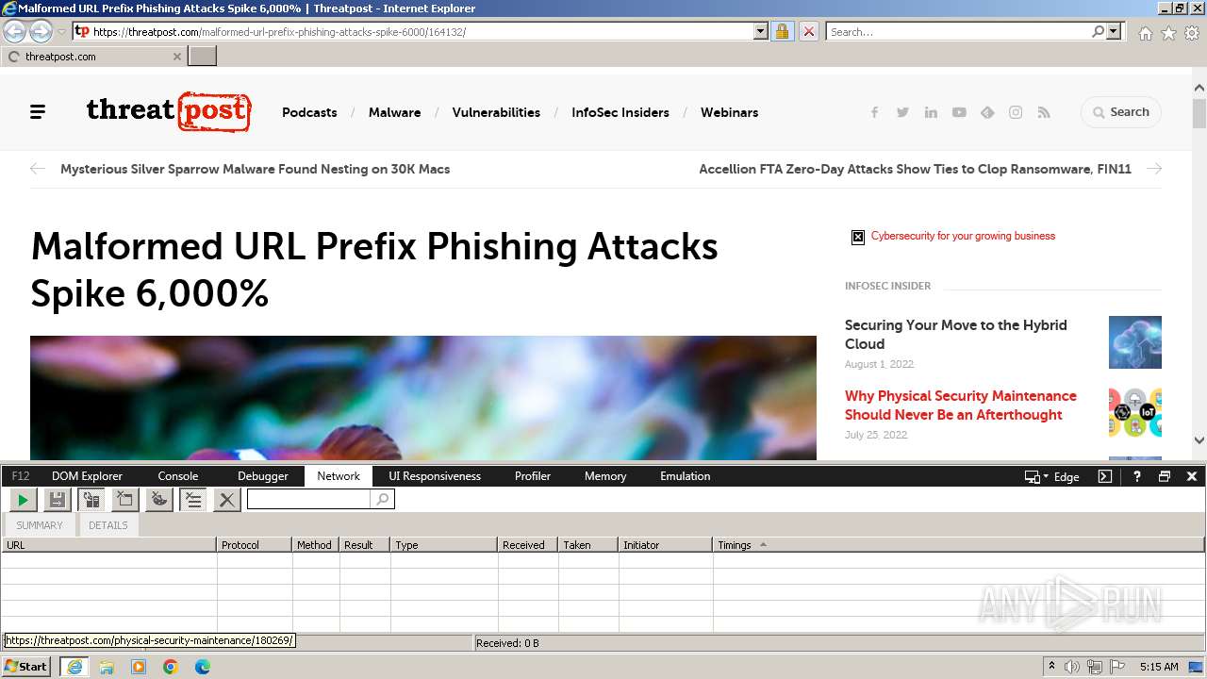1207x679 pixels.
Task: Open Securing Your Move to Hybrid Cloud
Action: [956, 335]
